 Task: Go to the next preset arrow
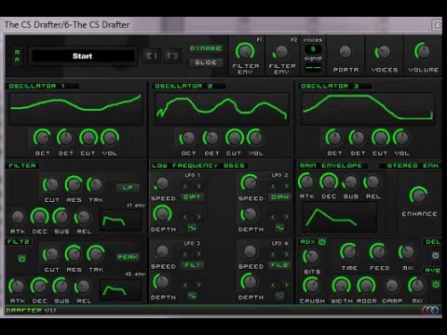point(172,56)
